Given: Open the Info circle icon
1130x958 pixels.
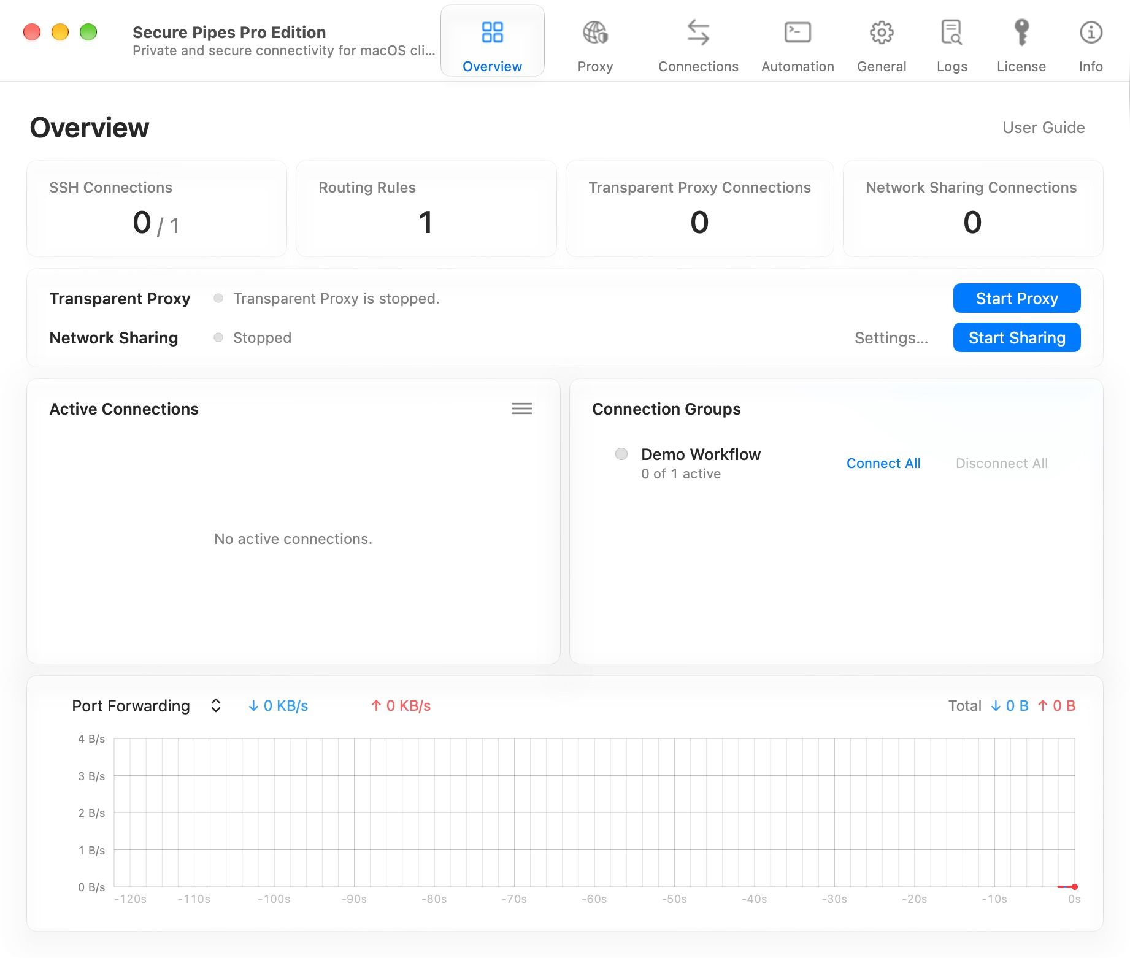Looking at the screenshot, I should 1091,33.
